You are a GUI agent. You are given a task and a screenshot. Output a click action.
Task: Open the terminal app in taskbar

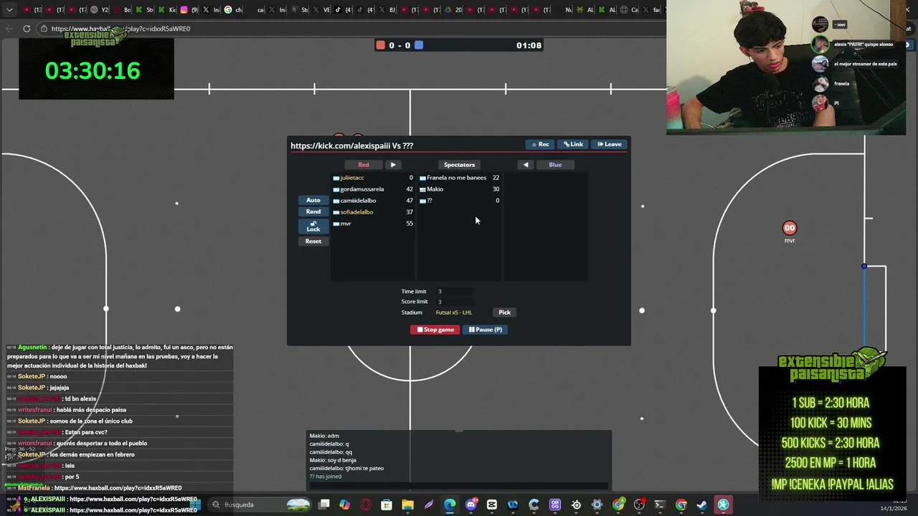coord(660,505)
